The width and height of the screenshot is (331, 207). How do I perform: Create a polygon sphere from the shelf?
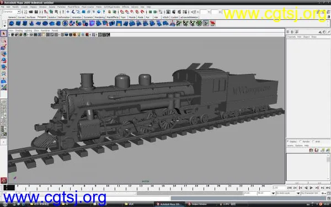12,23
